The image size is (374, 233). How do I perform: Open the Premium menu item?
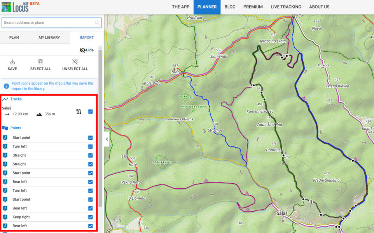253,7
